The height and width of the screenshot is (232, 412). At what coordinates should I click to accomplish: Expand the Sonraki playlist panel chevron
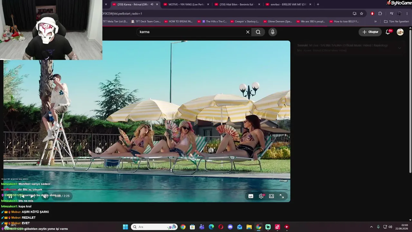(x=399, y=48)
